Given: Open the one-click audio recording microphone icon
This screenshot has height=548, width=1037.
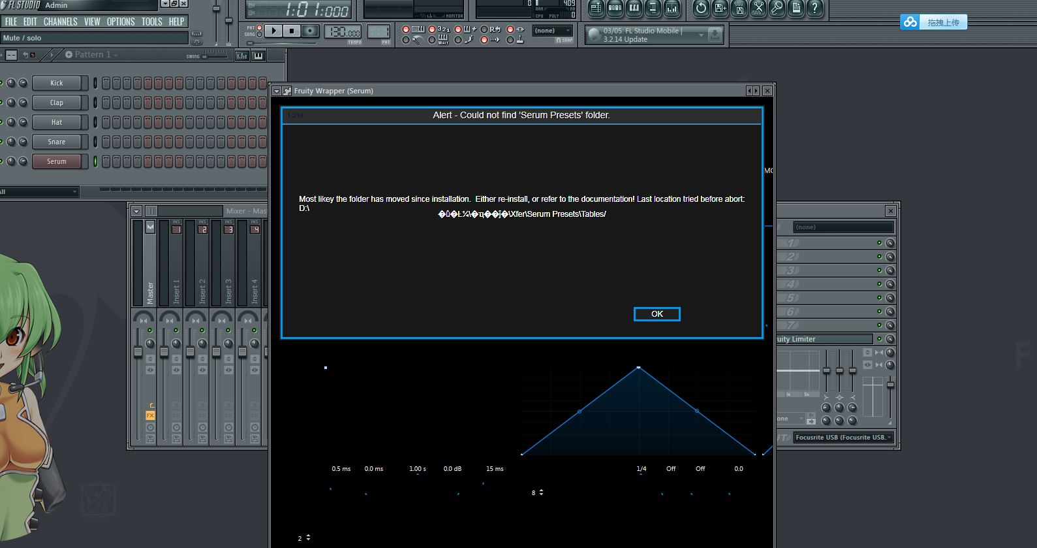Looking at the screenshot, I should tap(777, 8).
